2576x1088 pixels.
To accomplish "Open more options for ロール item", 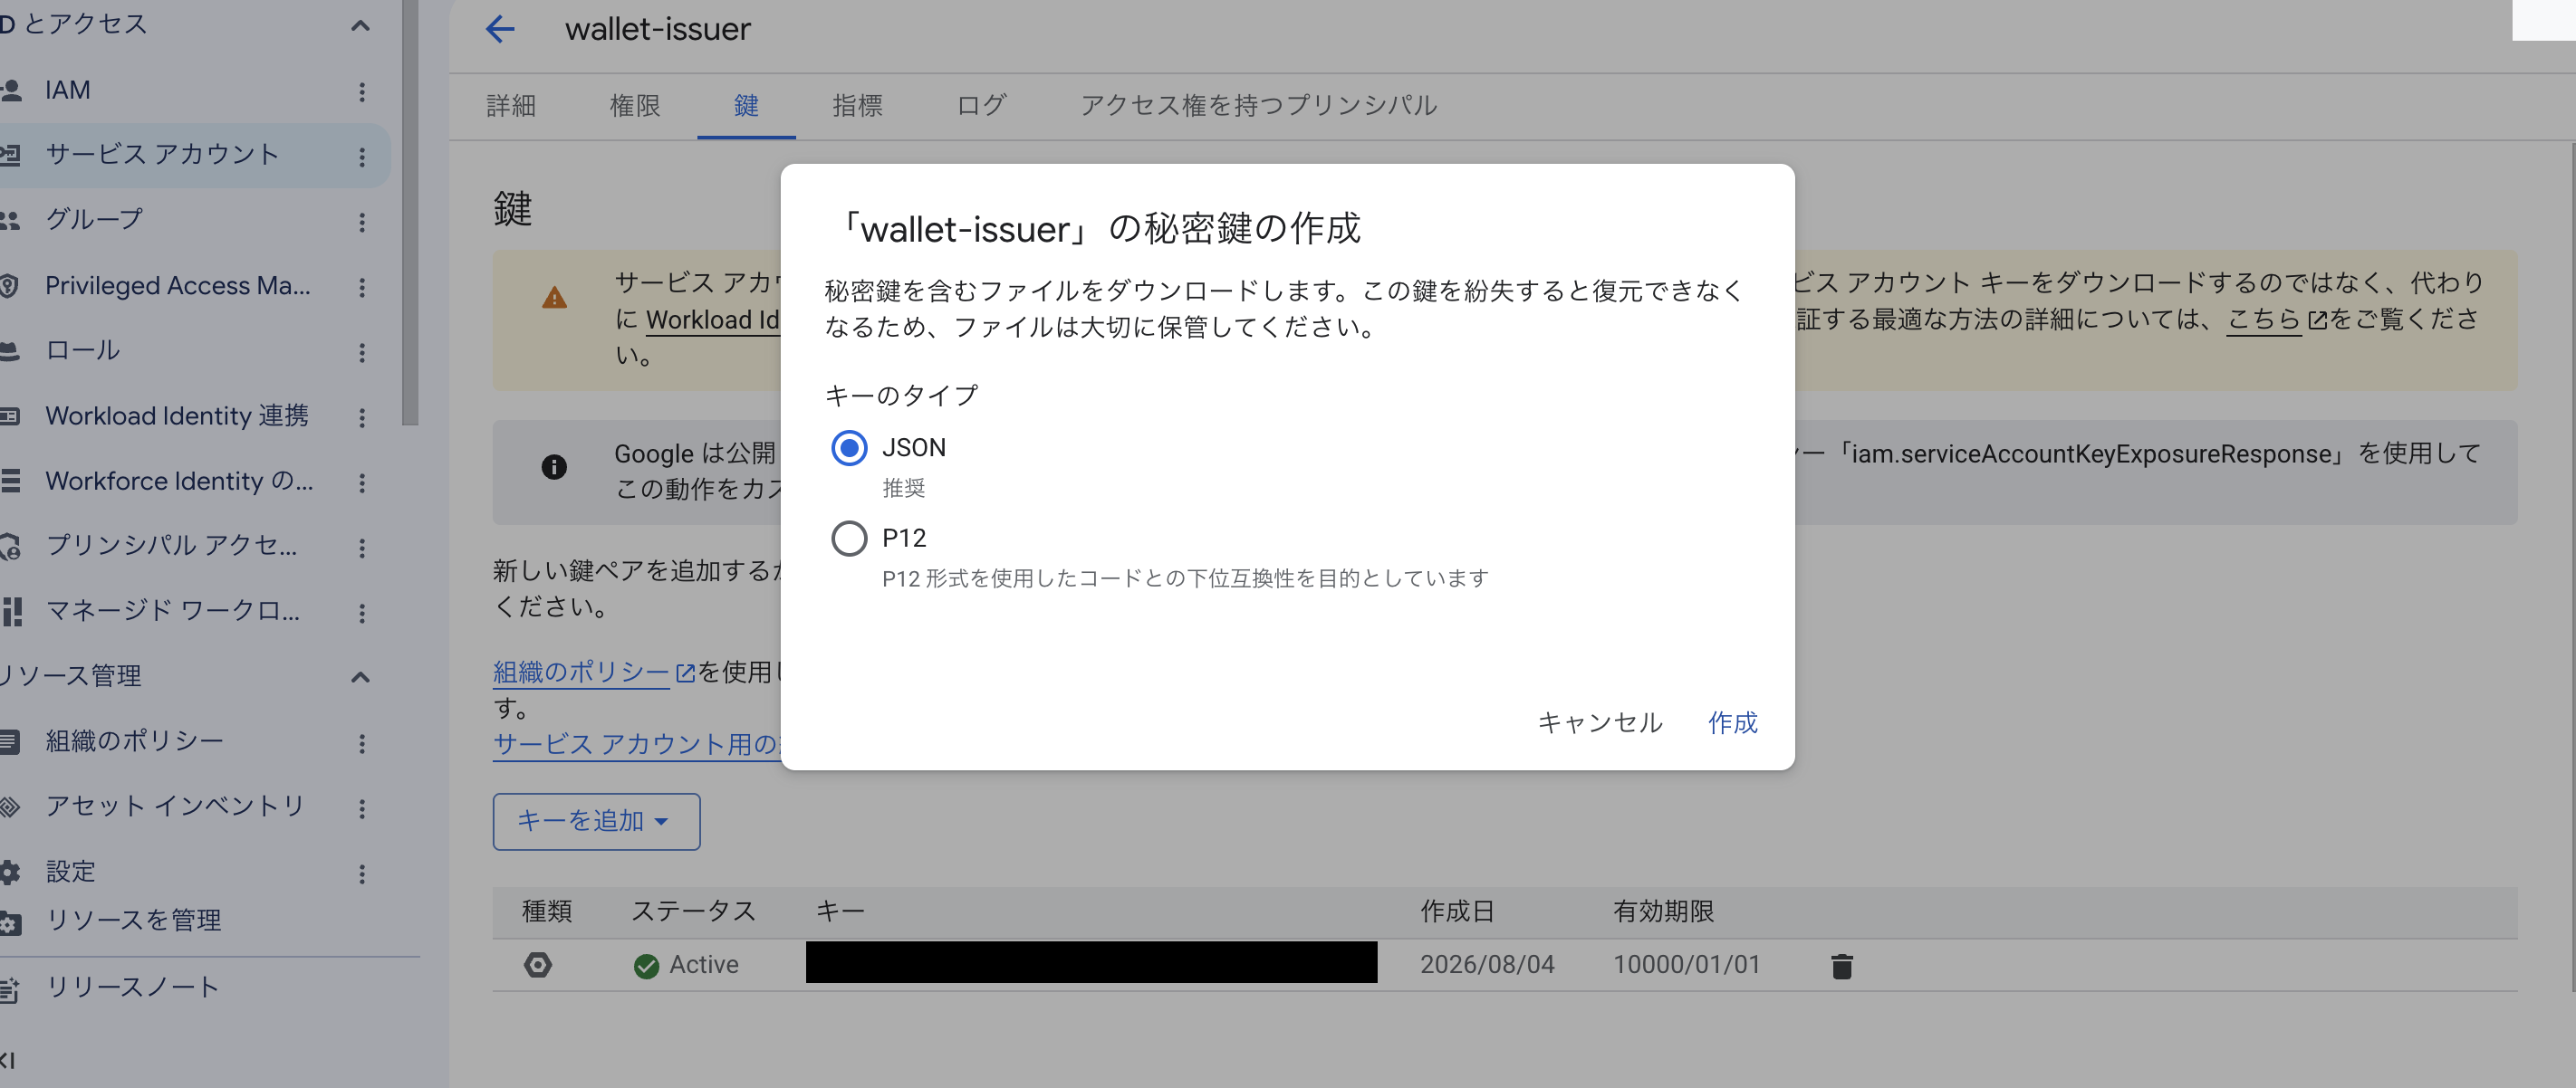I will click(x=362, y=352).
